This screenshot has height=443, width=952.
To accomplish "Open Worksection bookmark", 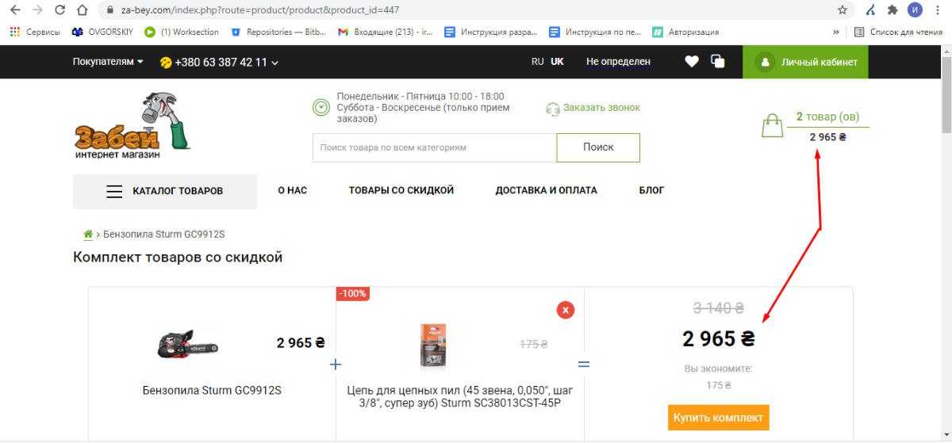I will pos(181,32).
